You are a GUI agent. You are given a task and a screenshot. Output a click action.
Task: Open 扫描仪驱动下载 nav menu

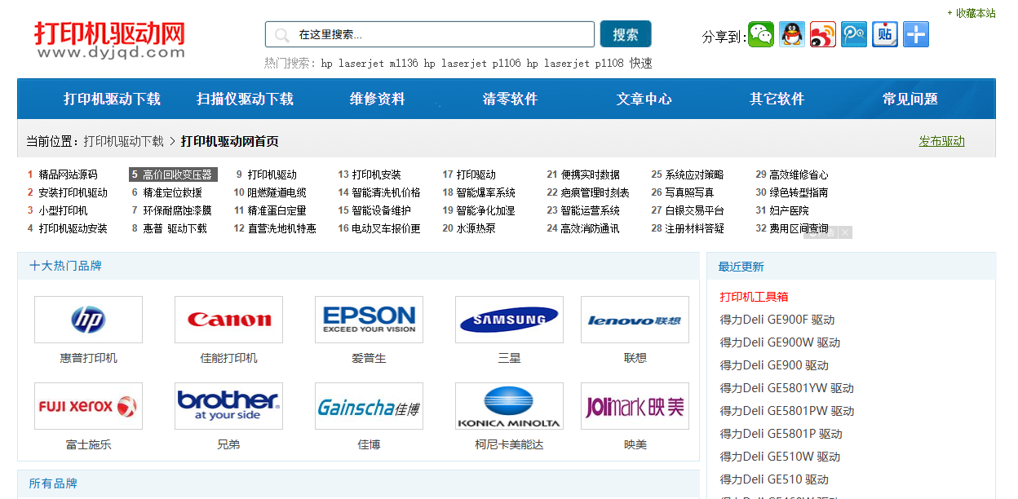pos(246,99)
